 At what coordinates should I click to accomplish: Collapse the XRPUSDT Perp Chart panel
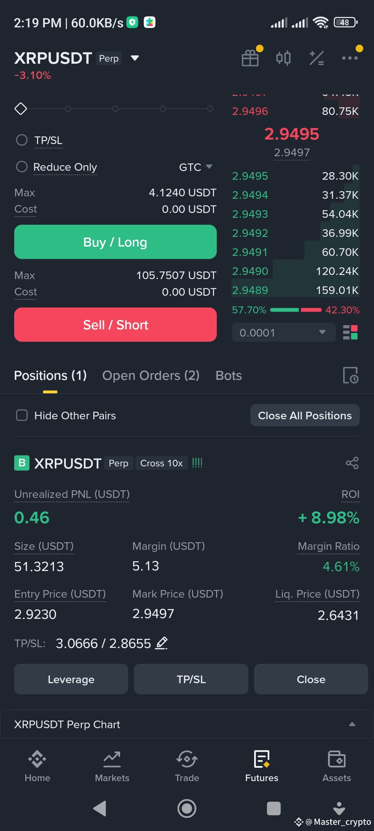pyautogui.click(x=352, y=724)
